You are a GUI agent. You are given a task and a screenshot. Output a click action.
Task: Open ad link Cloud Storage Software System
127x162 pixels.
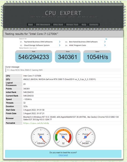click(37, 45)
